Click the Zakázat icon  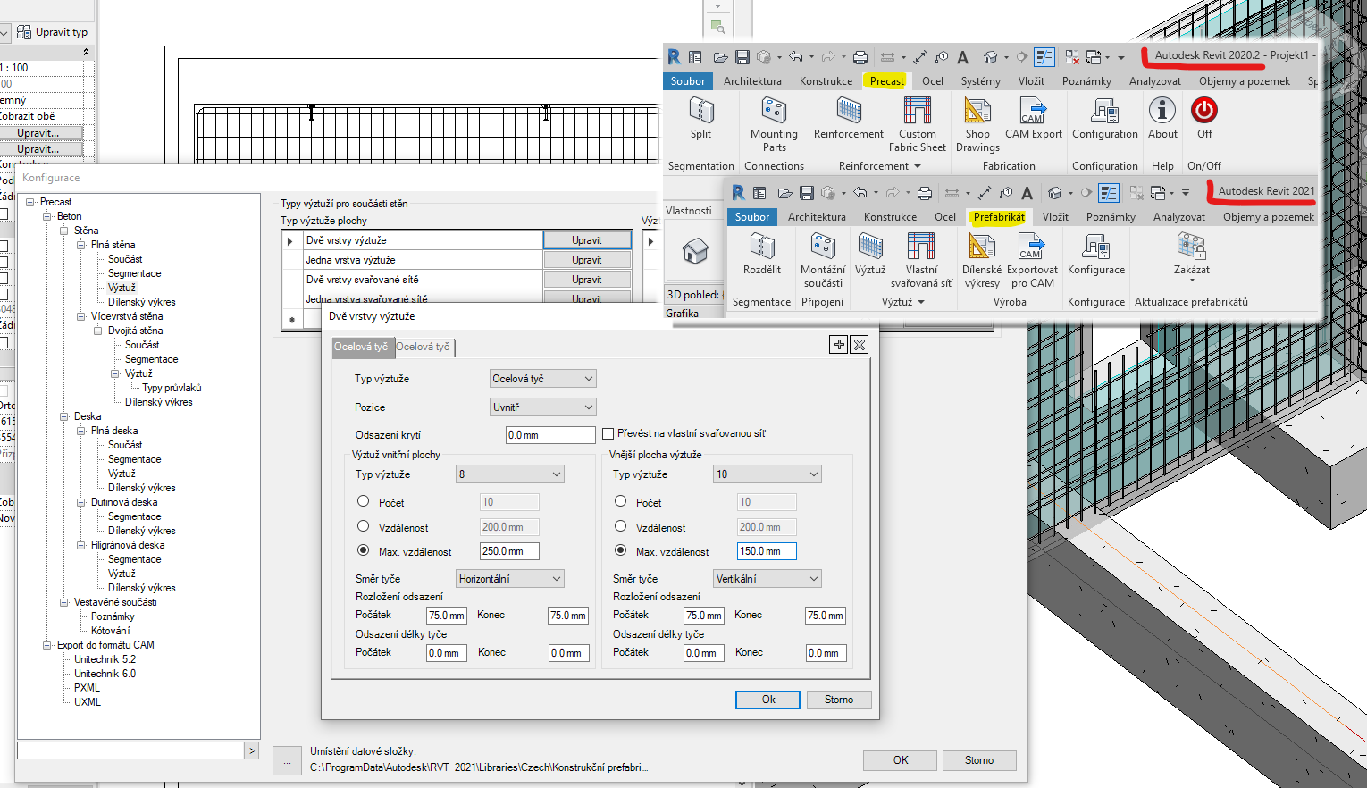(x=1191, y=246)
